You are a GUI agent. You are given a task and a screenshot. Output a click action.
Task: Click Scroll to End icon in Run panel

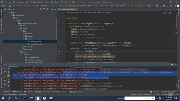click(8, 79)
